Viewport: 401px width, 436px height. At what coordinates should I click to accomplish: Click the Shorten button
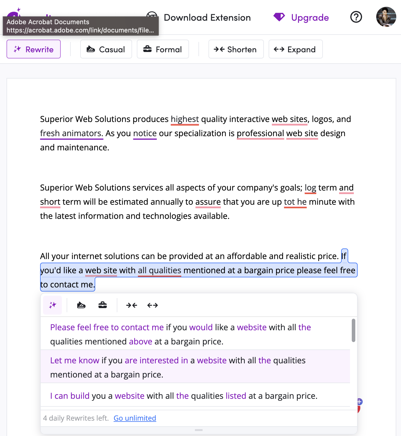[236, 49]
